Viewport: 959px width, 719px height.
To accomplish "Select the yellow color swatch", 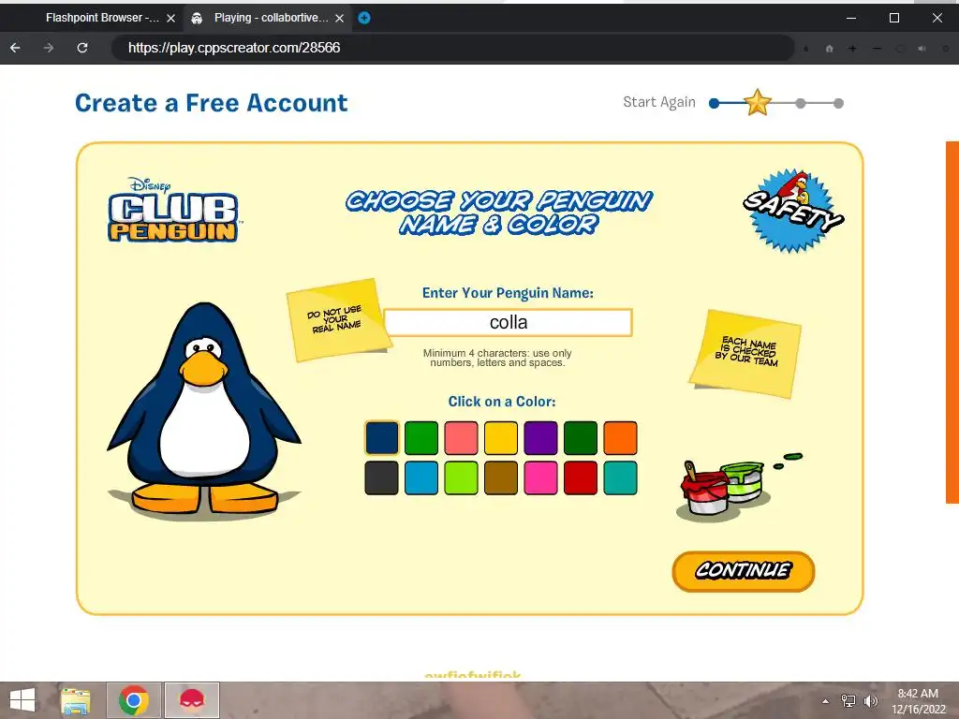I will (501, 438).
